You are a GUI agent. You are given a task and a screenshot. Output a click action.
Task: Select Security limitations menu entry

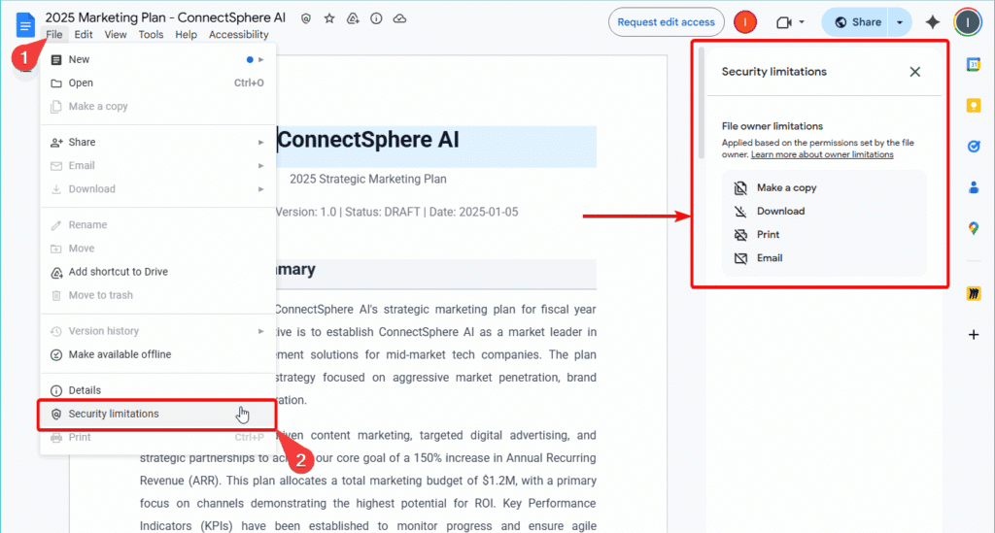coord(157,414)
